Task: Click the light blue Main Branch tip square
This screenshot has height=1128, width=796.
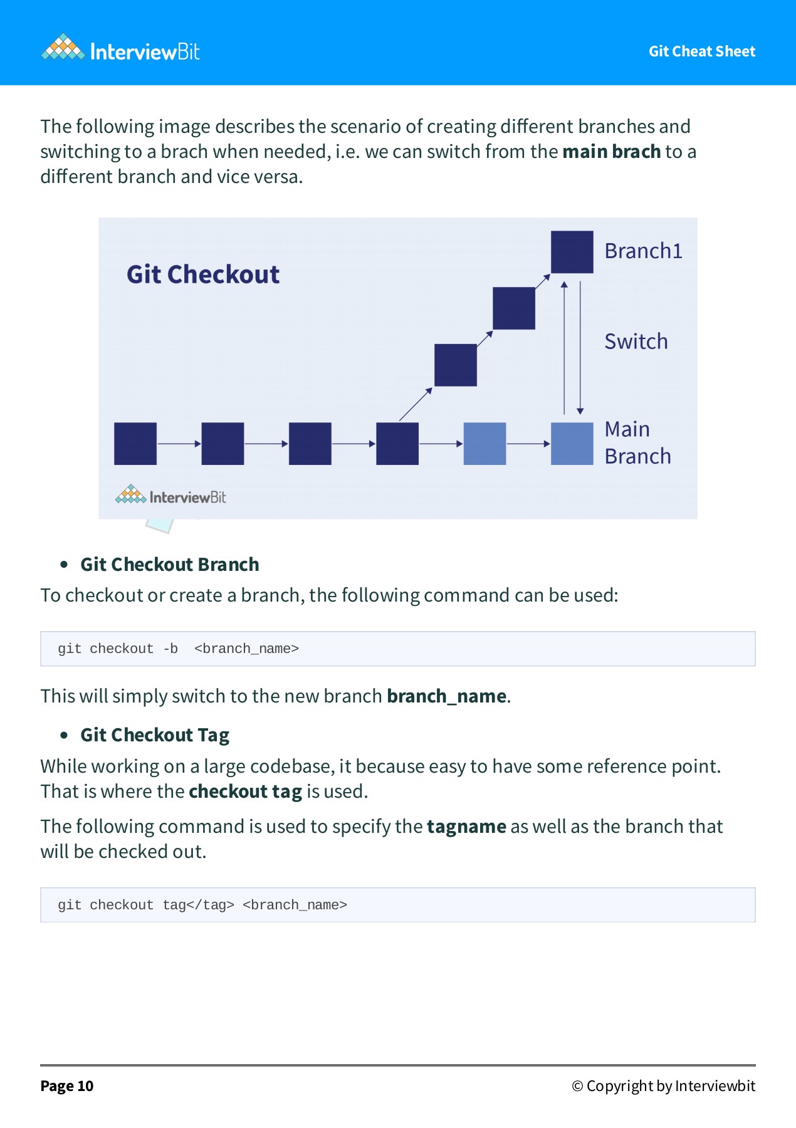Action: (572, 444)
